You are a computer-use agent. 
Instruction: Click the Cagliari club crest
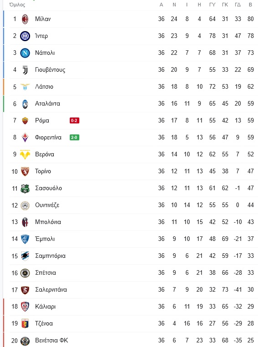tap(25, 307)
